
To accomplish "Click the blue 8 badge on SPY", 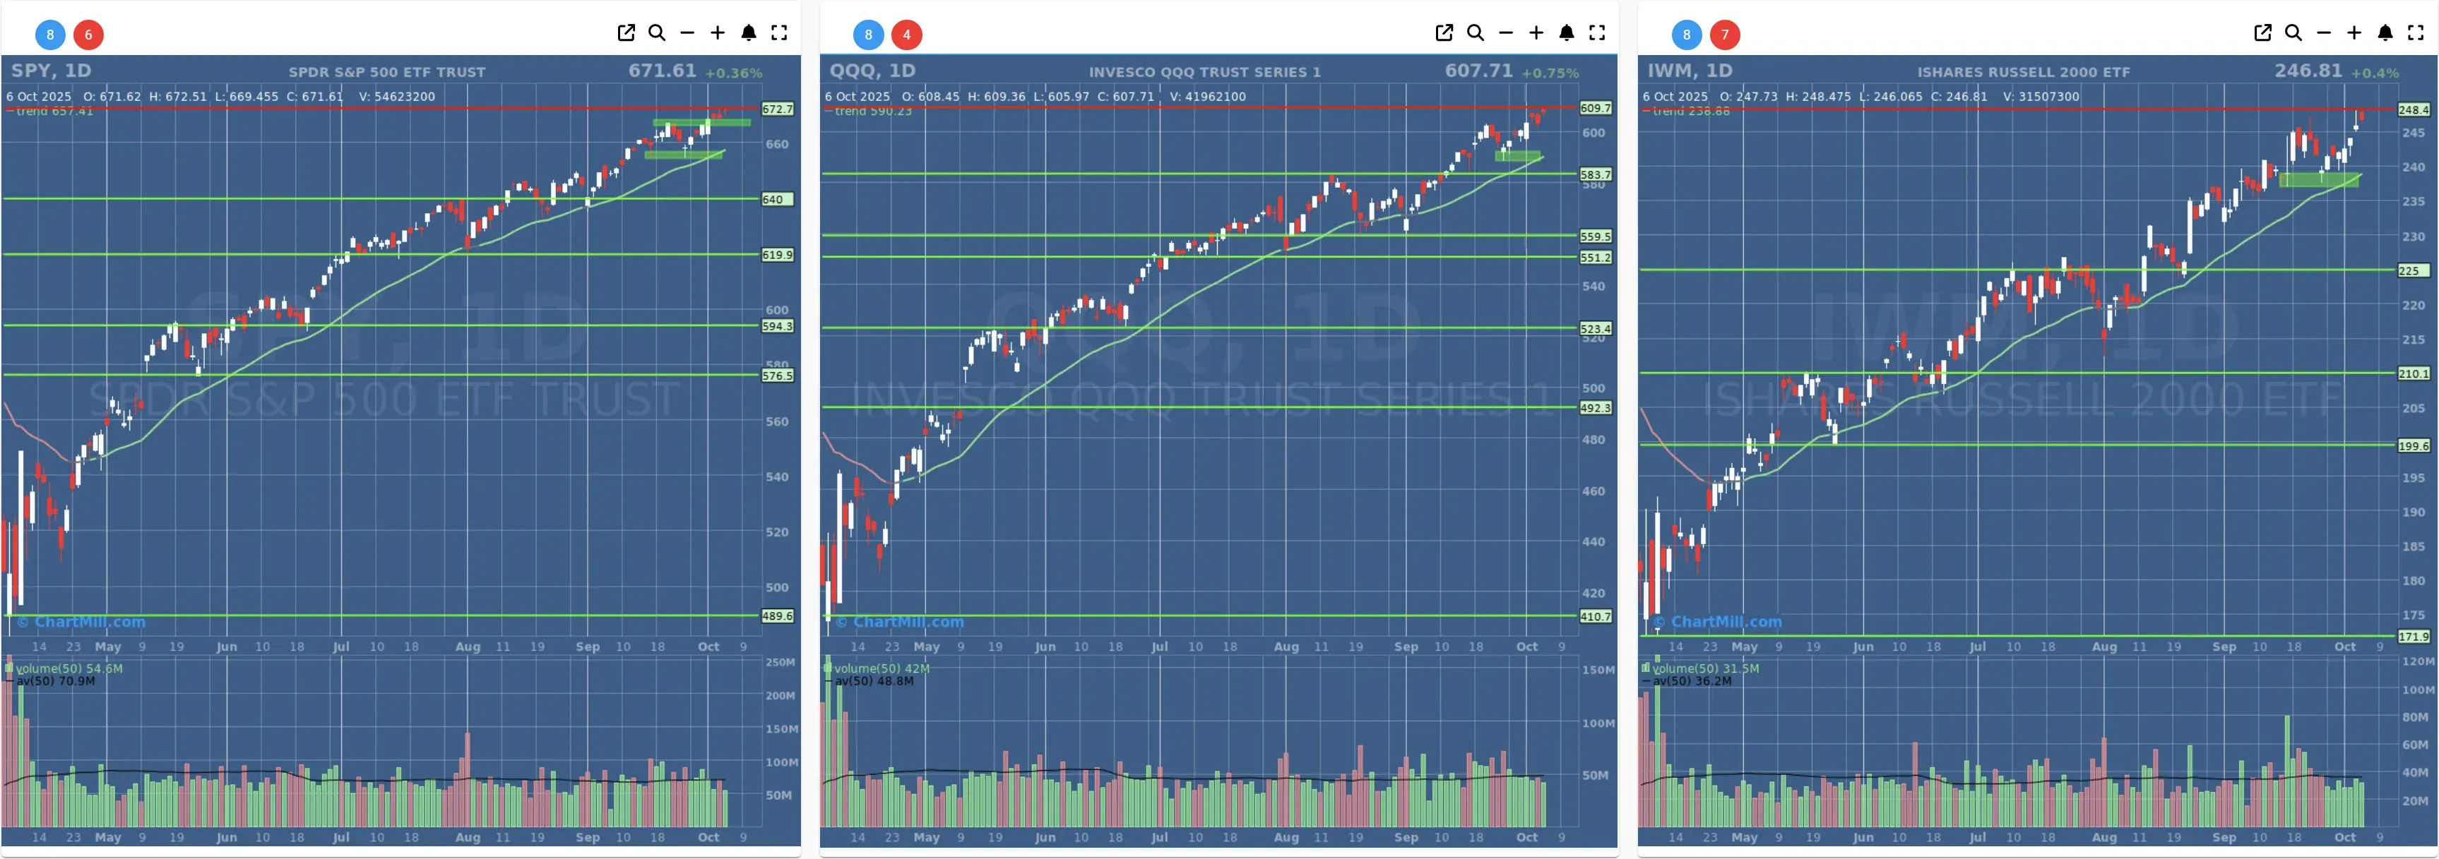I will pyautogui.click(x=50, y=35).
